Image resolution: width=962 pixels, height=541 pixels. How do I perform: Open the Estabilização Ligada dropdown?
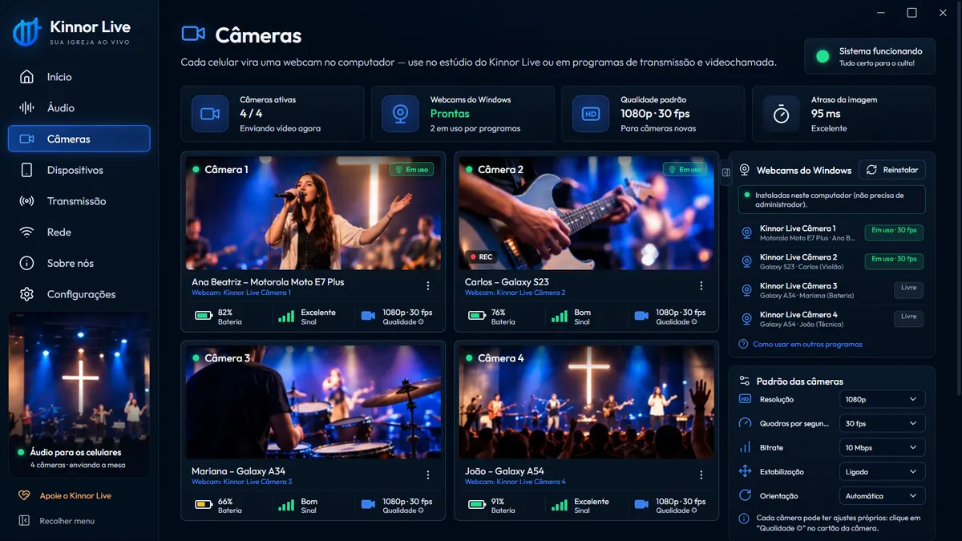(x=882, y=472)
